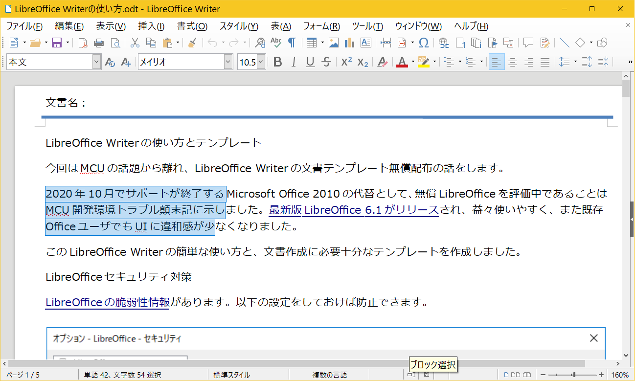This screenshot has height=381, width=636.
Task: Open the font name dropdown (メイリオ)
Action: (x=228, y=62)
